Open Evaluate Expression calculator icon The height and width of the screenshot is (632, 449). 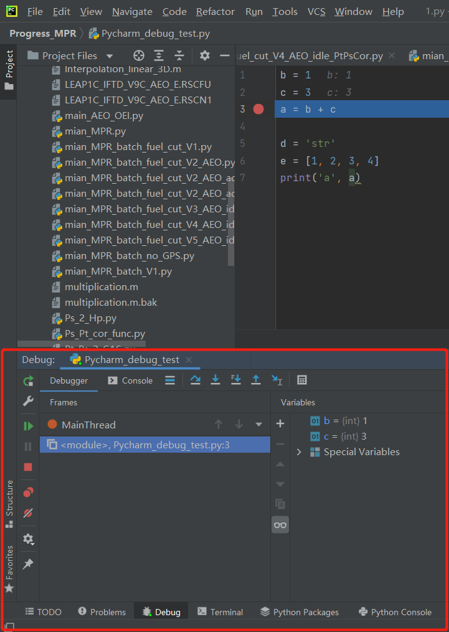302,380
